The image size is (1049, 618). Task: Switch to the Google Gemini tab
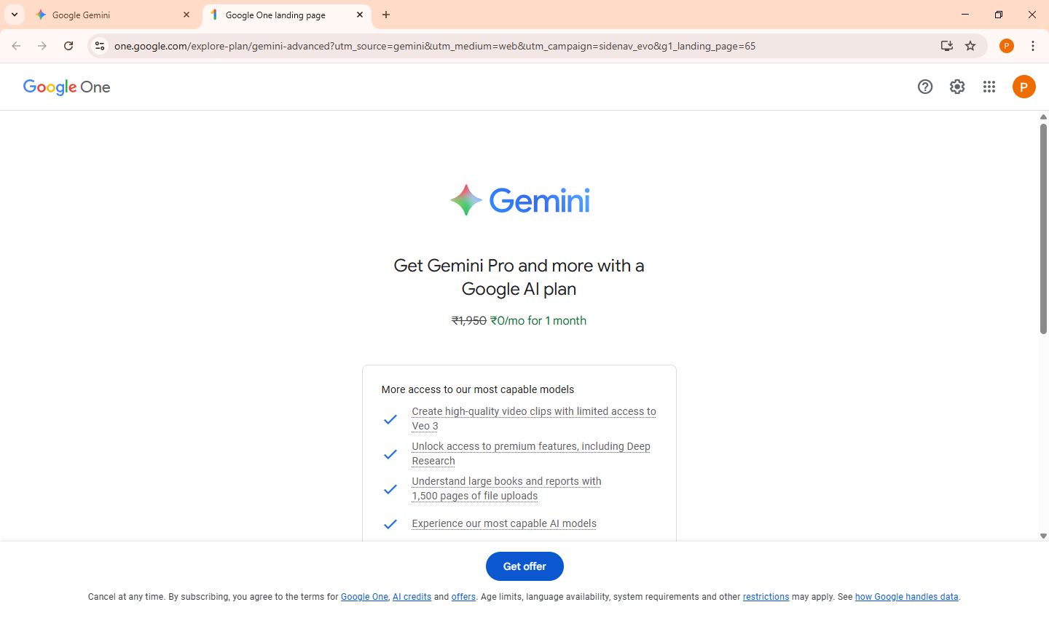point(113,15)
